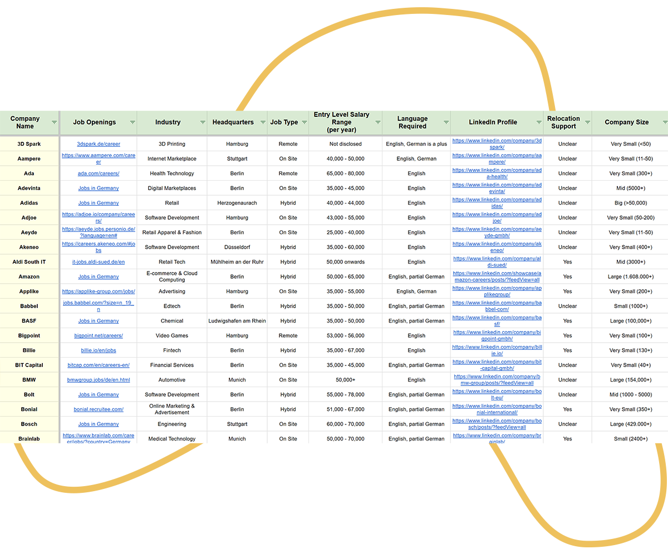Select the Düsseldorf headquarters cell
Viewport: 668px width, 554px height.
pyautogui.click(x=237, y=247)
